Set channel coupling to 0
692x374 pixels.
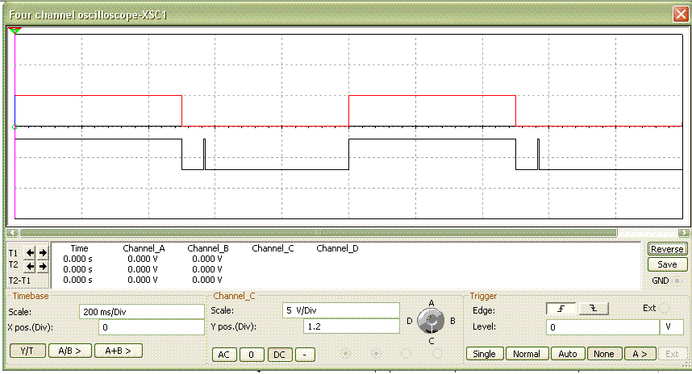[x=252, y=355]
